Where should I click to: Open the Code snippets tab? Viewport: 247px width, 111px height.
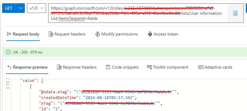click(x=122, y=67)
